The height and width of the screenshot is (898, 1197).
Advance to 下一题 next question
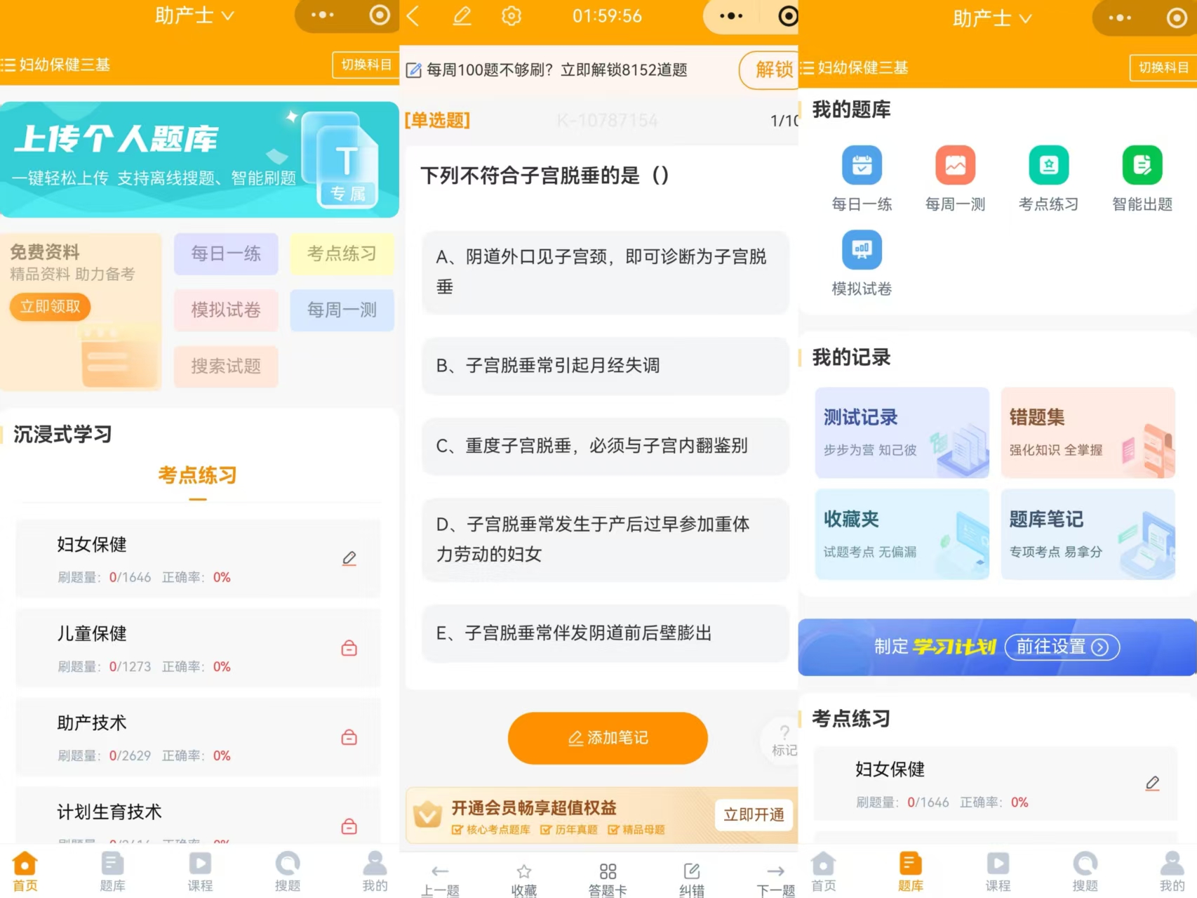pyautogui.click(x=775, y=880)
